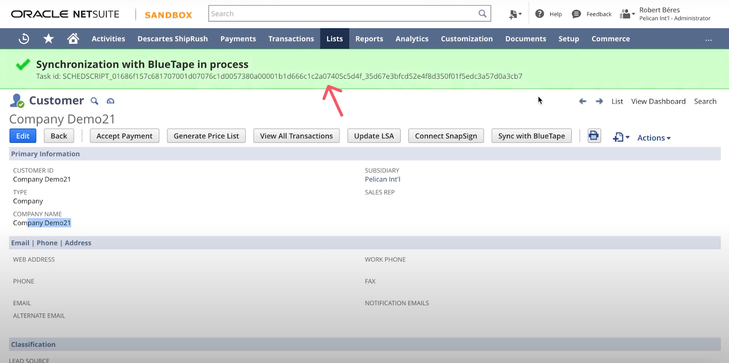This screenshot has height=363, width=729.
Task: Click the Edit button
Action: (x=23, y=136)
